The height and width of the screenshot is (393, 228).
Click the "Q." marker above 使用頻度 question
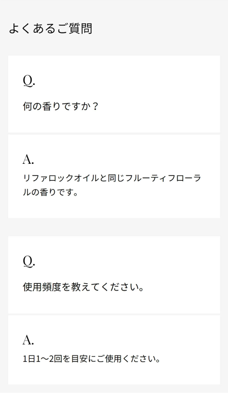coord(29,262)
